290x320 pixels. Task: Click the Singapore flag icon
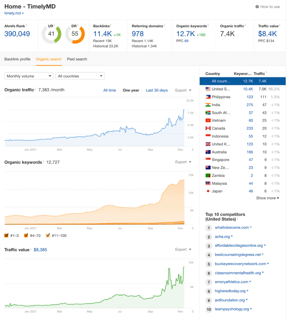pyautogui.click(x=208, y=160)
